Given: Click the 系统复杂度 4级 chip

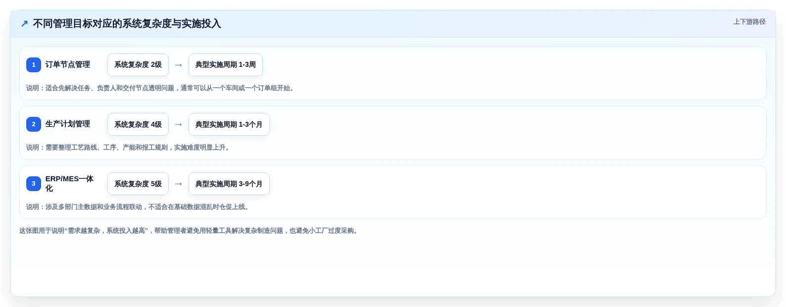Looking at the screenshot, I should [x=138, y=124].
